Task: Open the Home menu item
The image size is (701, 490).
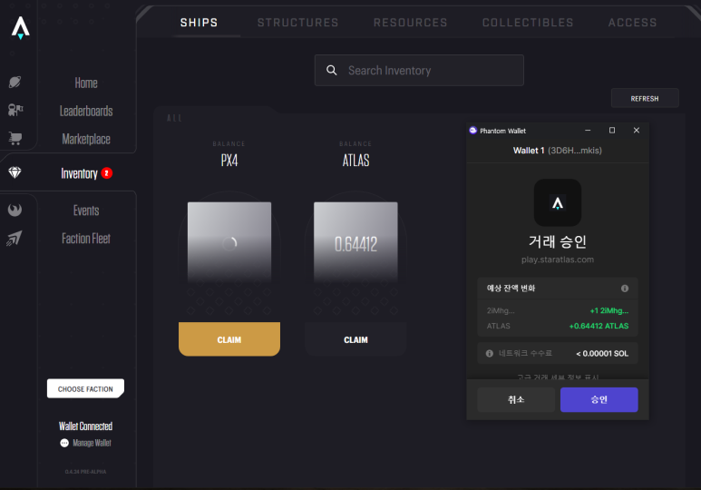Action: (x=86, y=83)
